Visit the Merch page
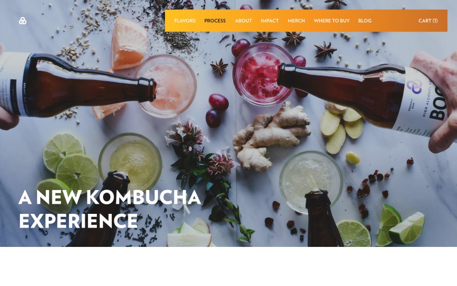This screenshot has width=457, height=286. click(x=296, y=21)
